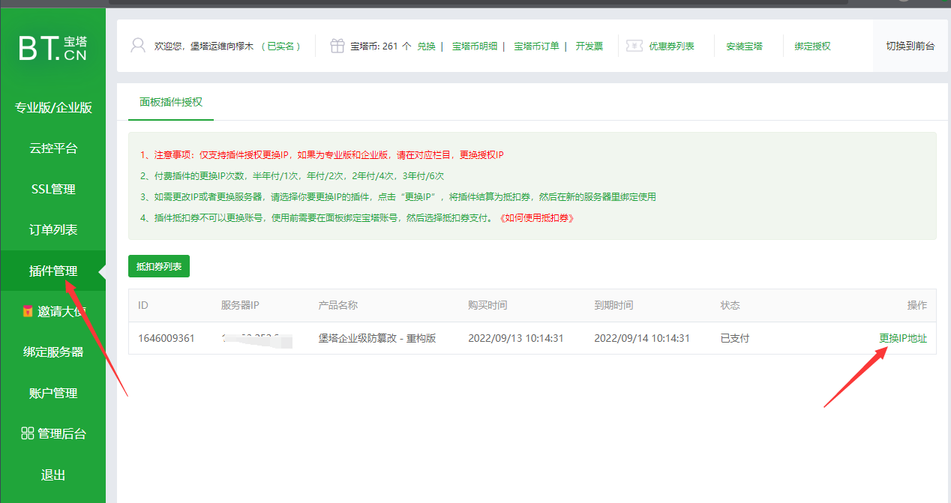This screenshot has height=503, width=951.
Task: Open SSL管理 sidebar item
Action: (53, 189)
